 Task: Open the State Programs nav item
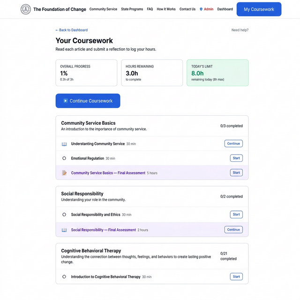(132, 9)
